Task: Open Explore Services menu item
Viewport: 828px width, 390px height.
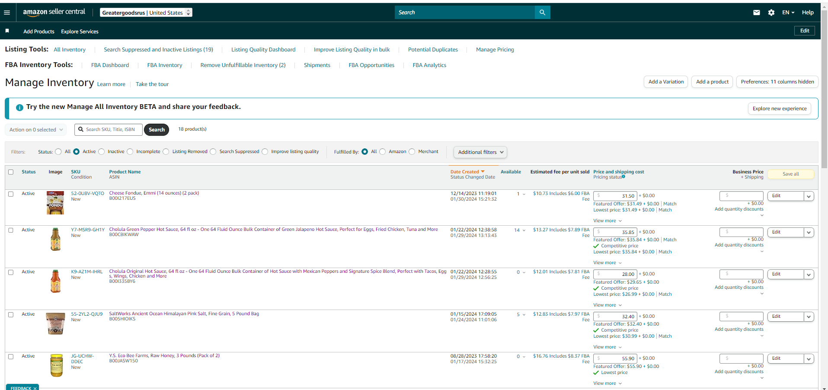Action: click(80, 32)
